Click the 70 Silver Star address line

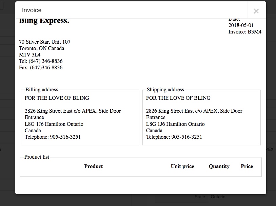[45, 42]
